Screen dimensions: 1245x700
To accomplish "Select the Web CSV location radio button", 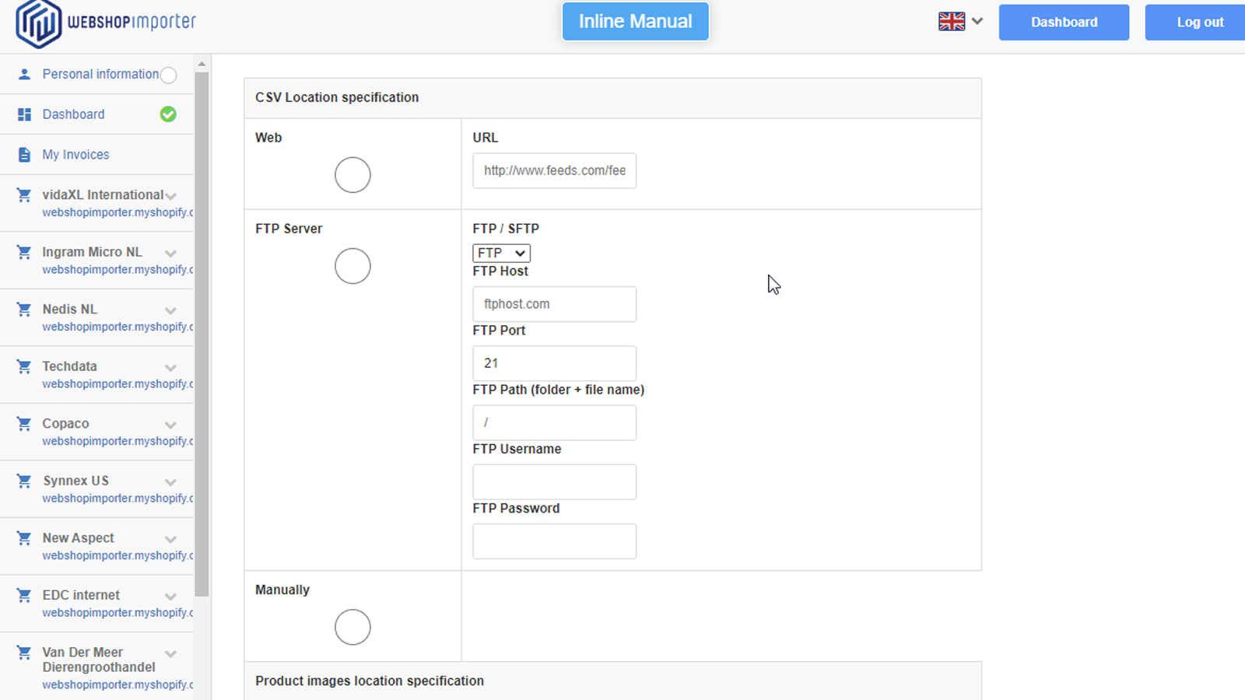I will pyautogui.click(x=352, y=175).
